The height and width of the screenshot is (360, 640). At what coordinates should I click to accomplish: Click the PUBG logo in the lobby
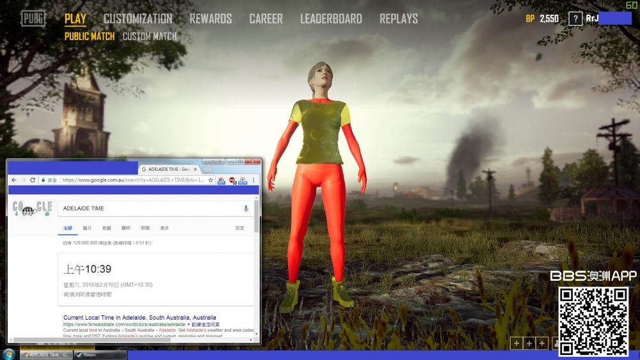[33, 19]
